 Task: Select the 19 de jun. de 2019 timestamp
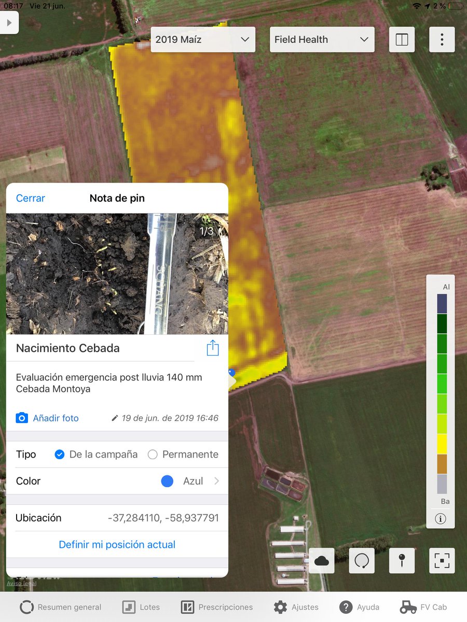coord(170,418)
